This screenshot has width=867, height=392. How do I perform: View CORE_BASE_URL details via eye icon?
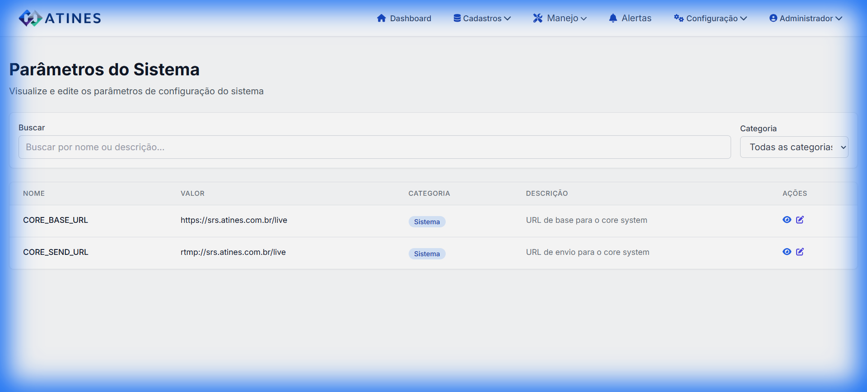tap(787, 220)
